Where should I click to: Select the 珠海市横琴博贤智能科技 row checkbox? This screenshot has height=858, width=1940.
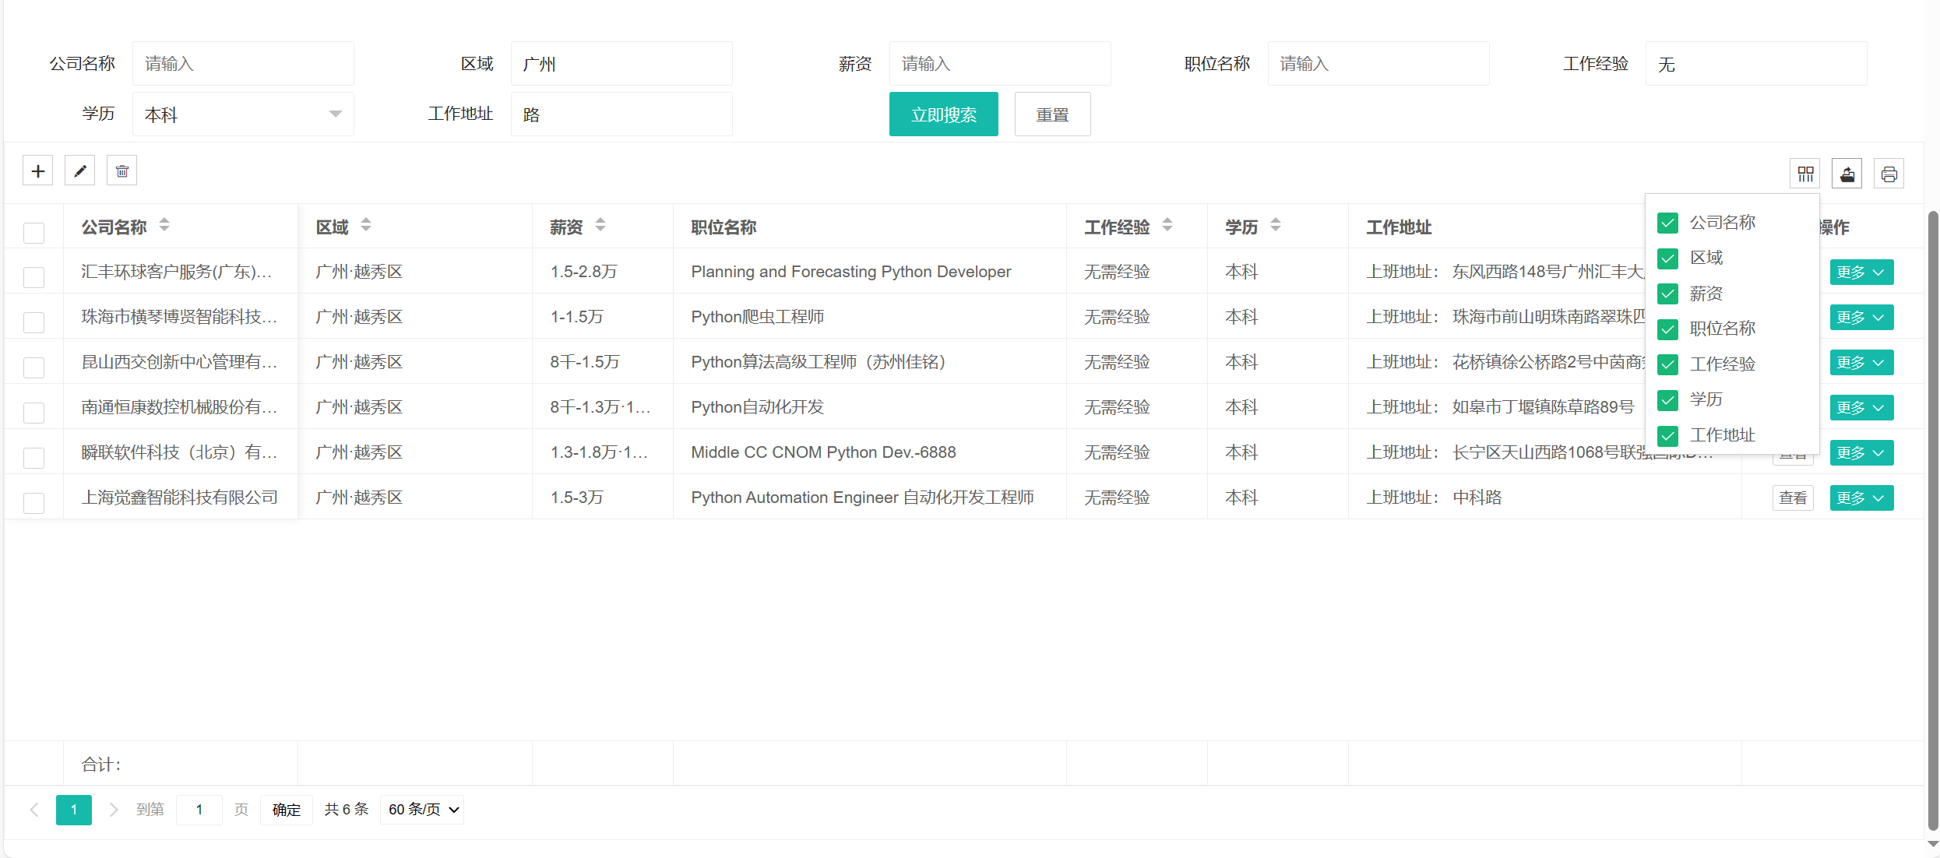click(33, 322)
